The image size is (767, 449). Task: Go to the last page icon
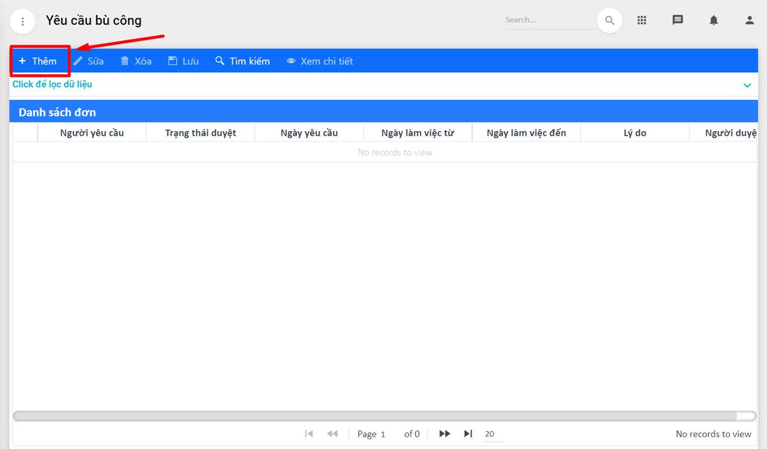pos(469,434)
